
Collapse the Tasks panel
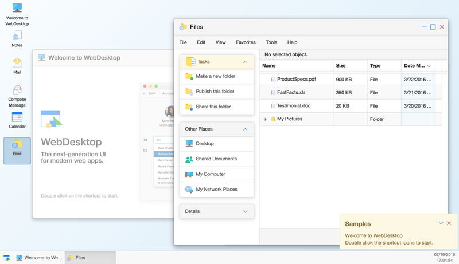246,62
